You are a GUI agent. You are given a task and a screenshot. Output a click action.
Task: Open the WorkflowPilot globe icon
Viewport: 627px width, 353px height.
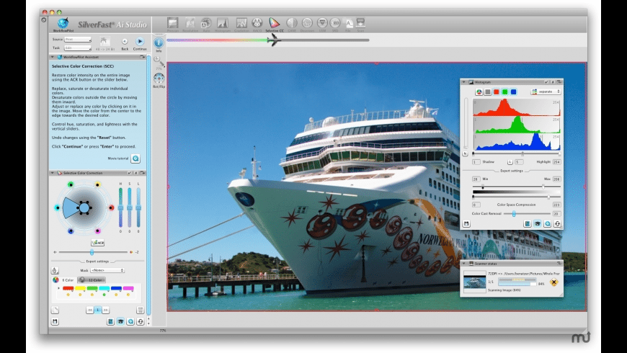63,23
